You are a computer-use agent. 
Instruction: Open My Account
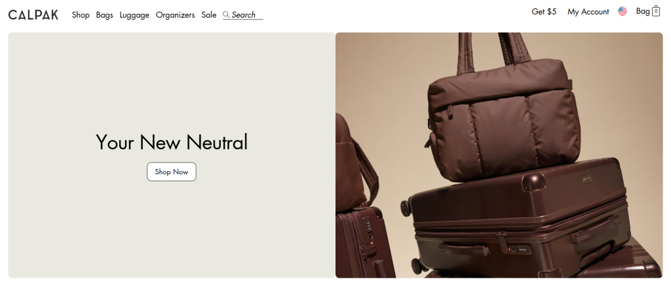click(x=588, y=12)
